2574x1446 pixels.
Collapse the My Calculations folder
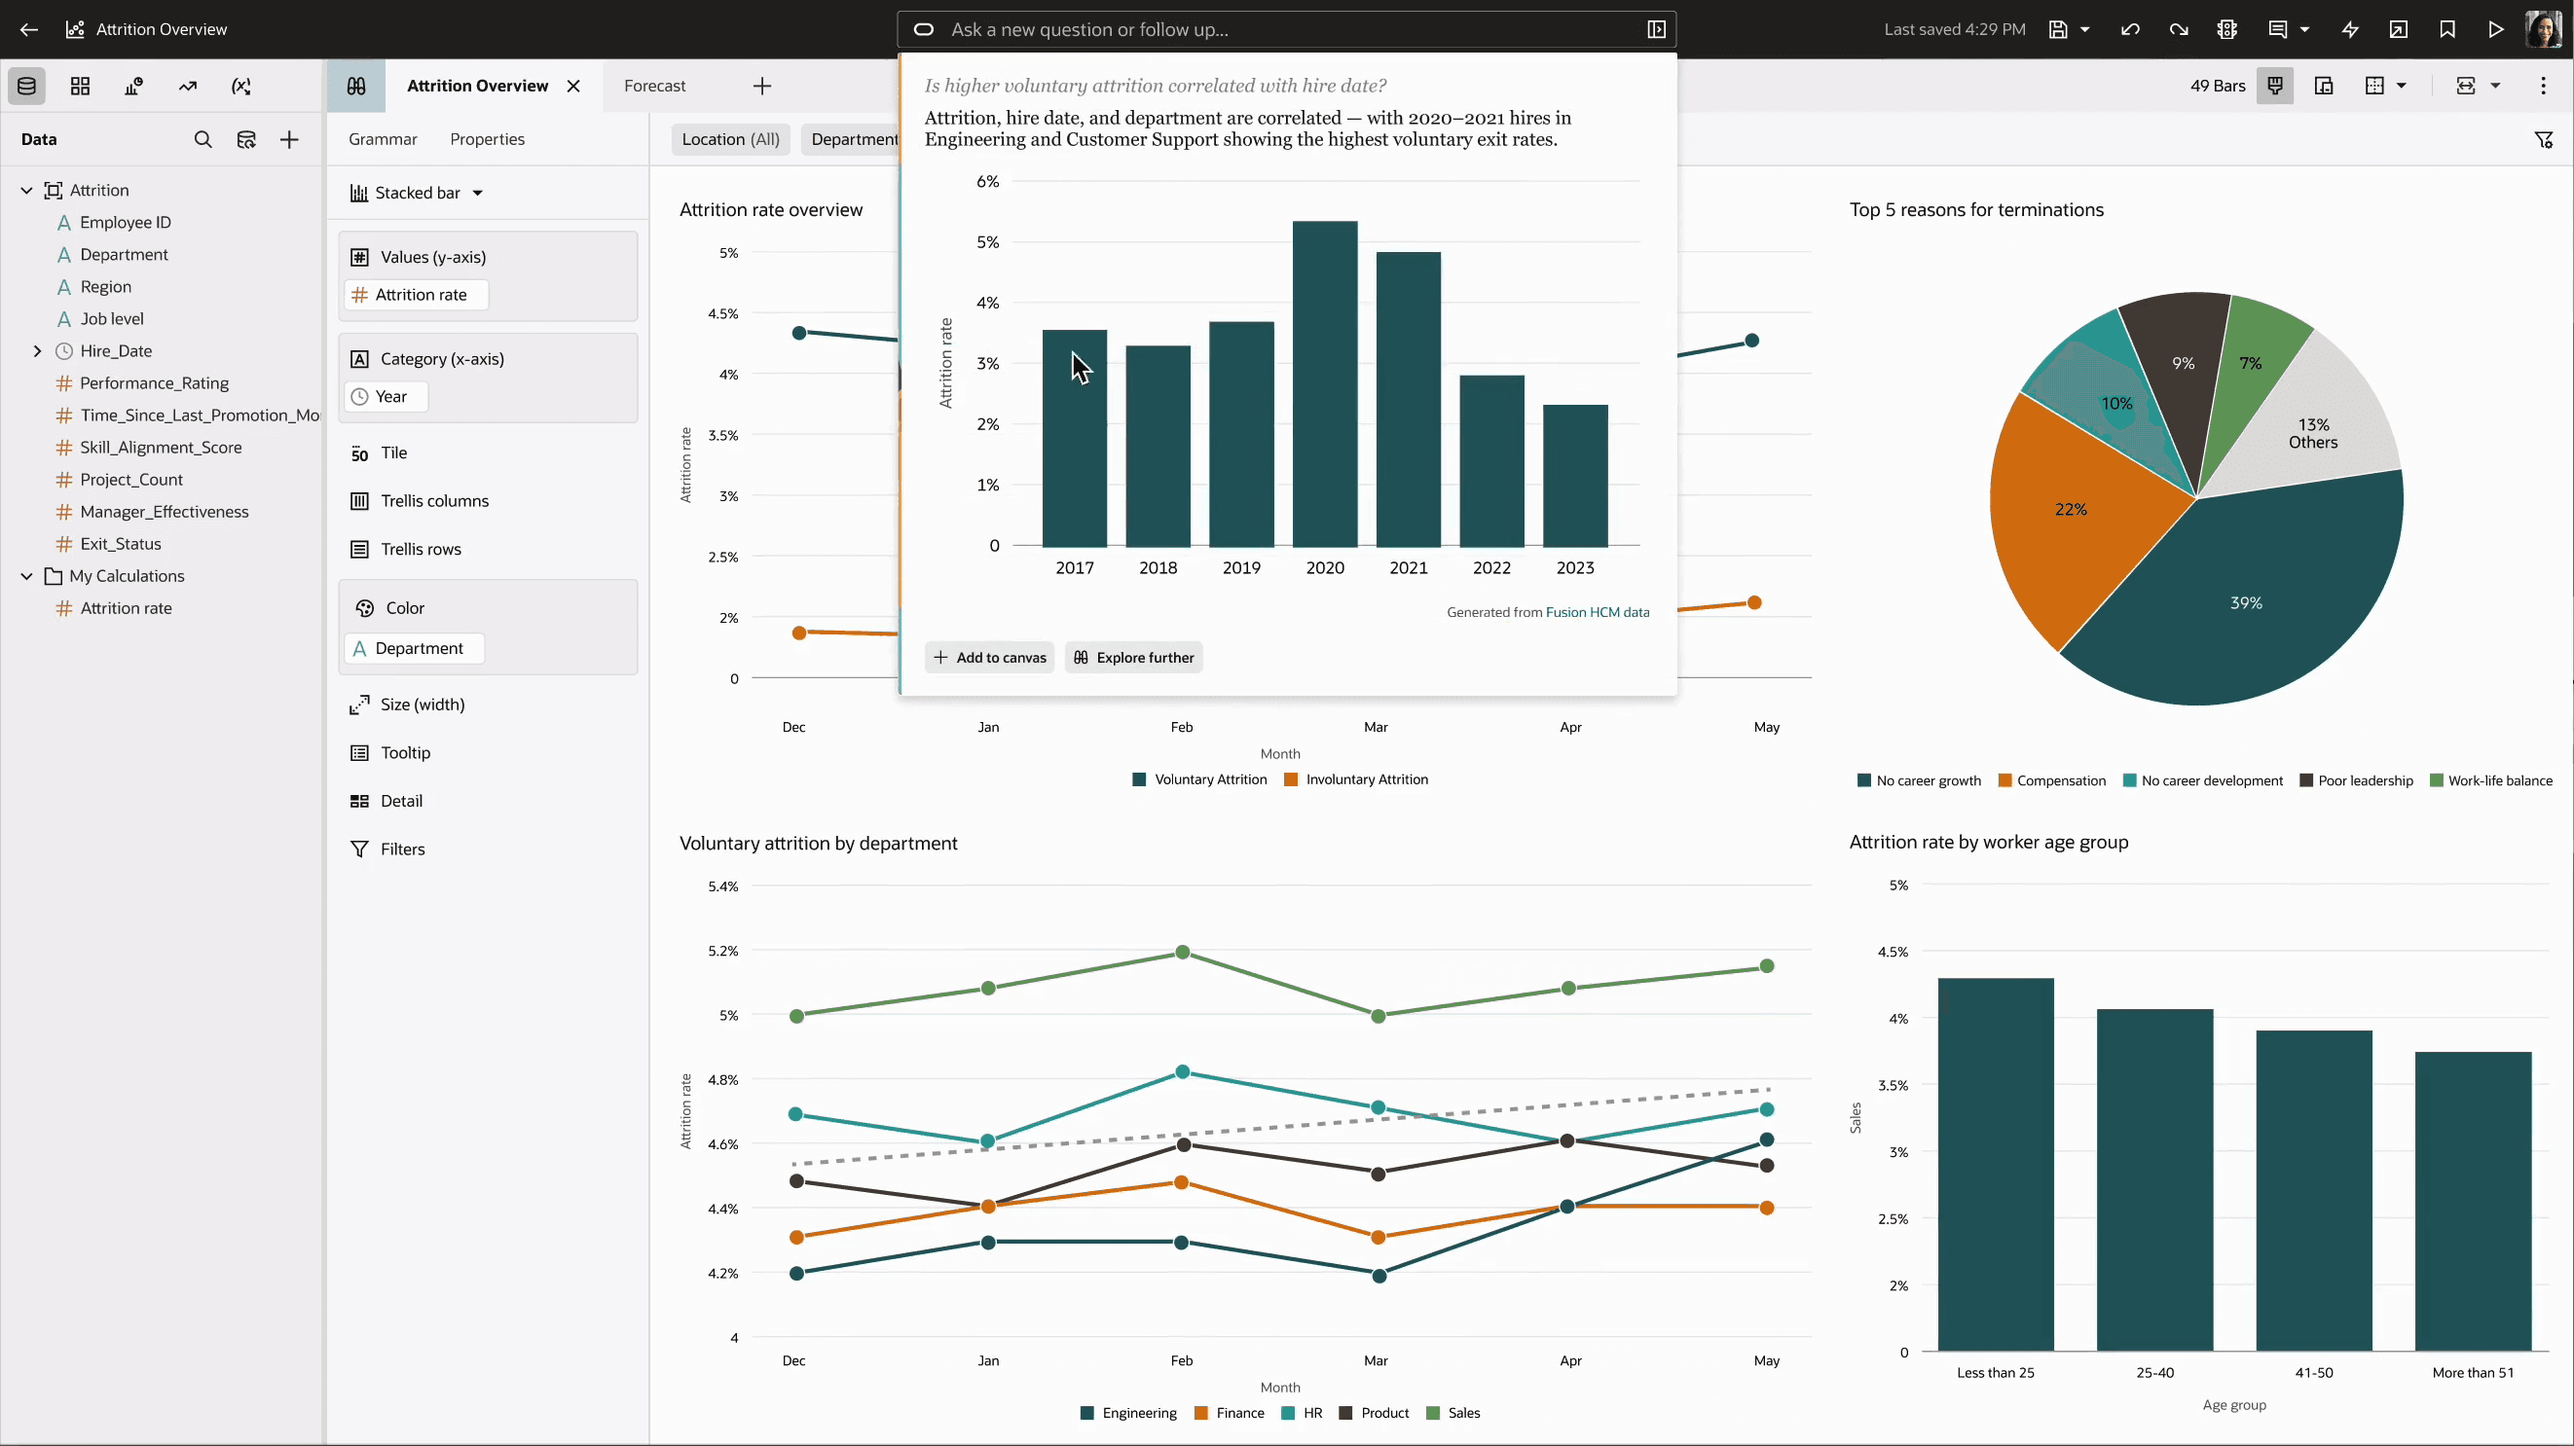click(27, 576)
